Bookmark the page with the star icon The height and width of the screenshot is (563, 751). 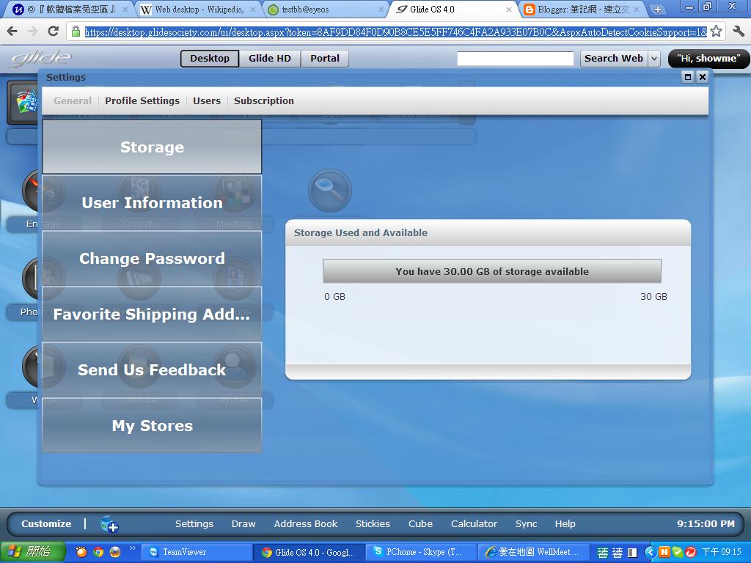click(x=716, y=32)
